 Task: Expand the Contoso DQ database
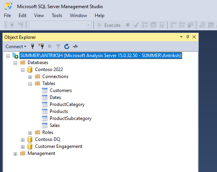tap(23, 140)
